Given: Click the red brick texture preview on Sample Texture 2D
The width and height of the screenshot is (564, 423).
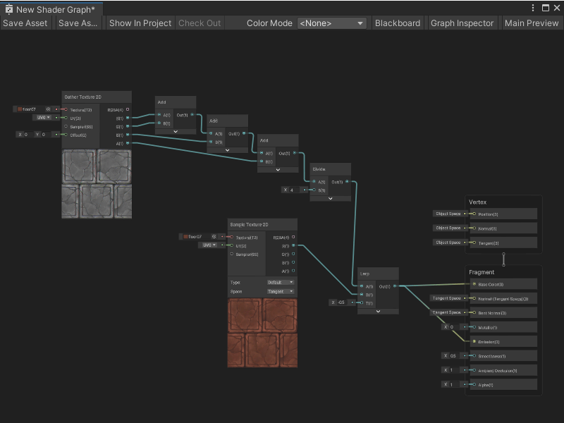Looking at the screenshot, I should 262,331.
